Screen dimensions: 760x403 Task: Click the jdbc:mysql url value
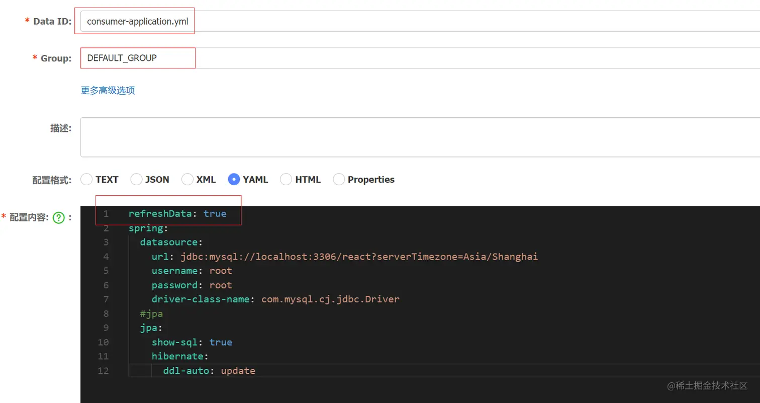pos(359,257)
